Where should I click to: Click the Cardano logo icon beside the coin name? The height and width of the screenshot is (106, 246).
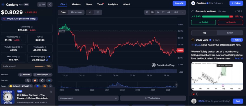coord(3,5)
